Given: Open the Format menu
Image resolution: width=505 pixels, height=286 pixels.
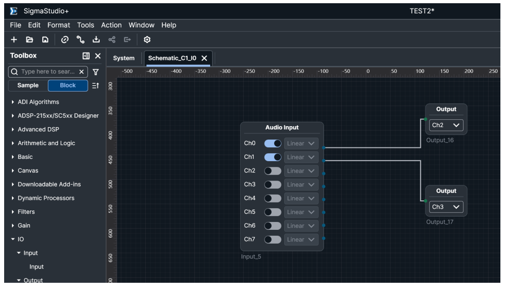Looking at the screenshot, I should click(58, 25).
